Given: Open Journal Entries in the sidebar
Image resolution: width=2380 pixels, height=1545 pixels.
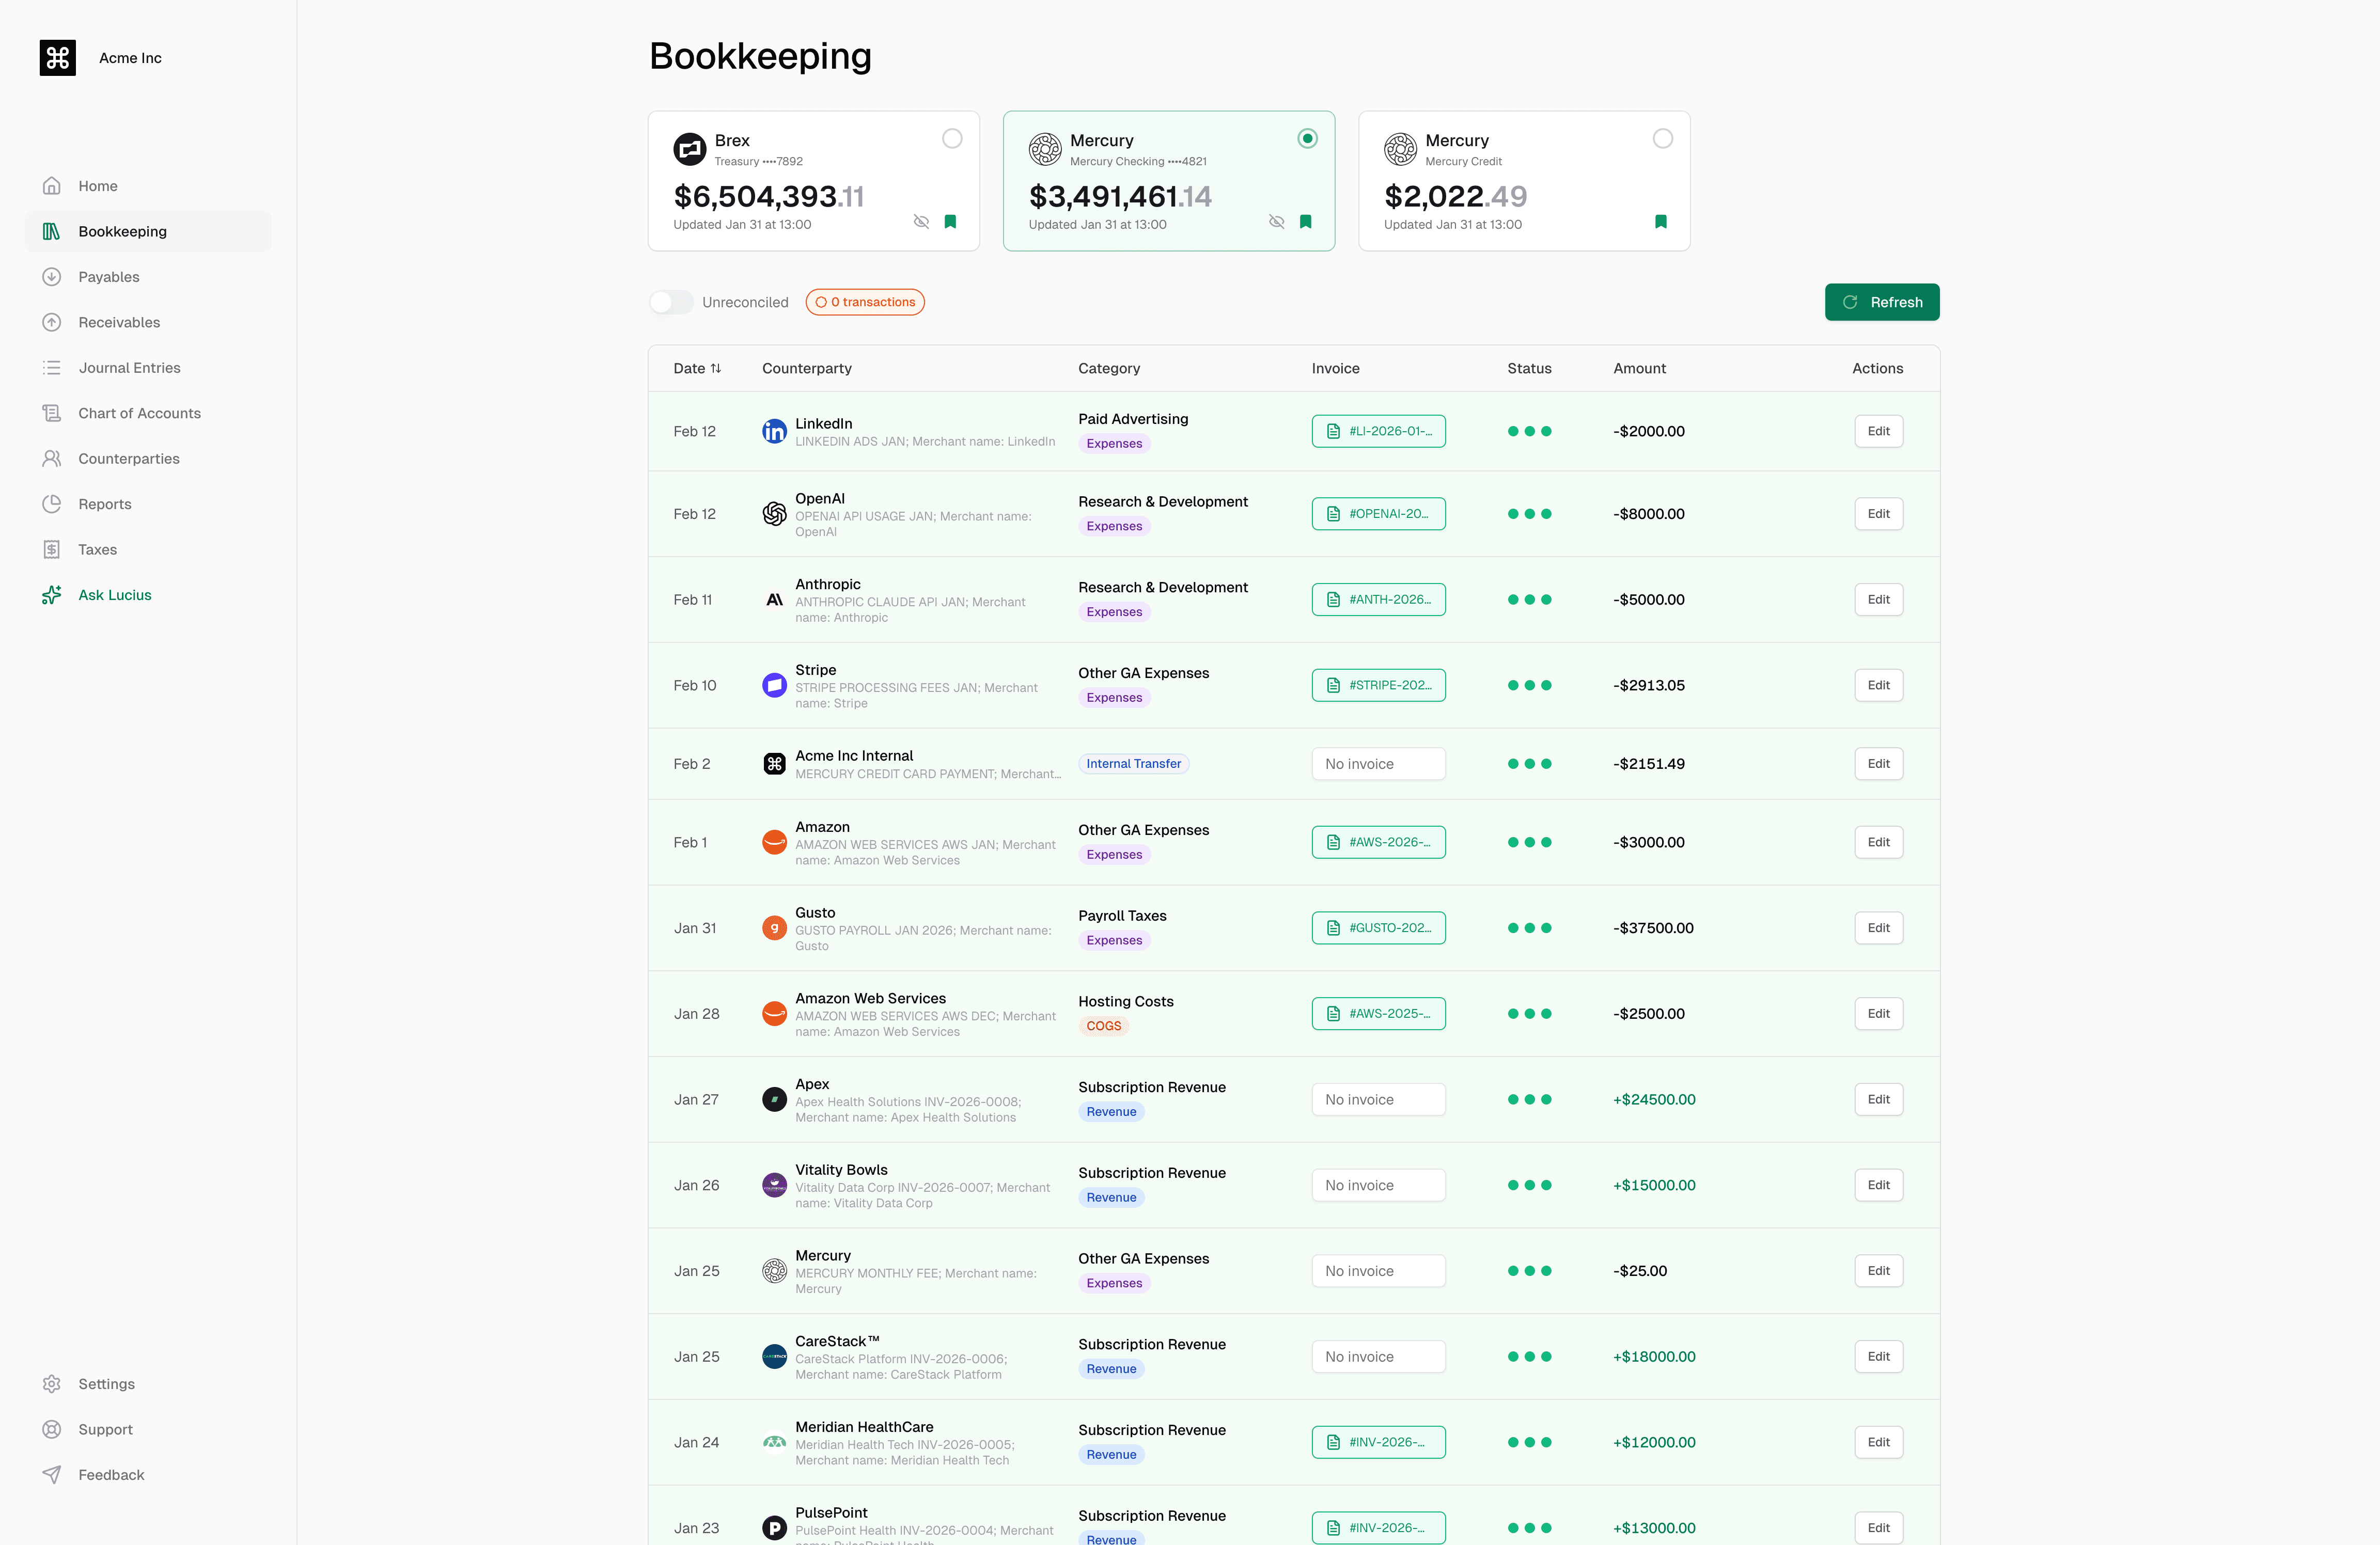Looking at the screenshot, I should click(x=129, y=368).
